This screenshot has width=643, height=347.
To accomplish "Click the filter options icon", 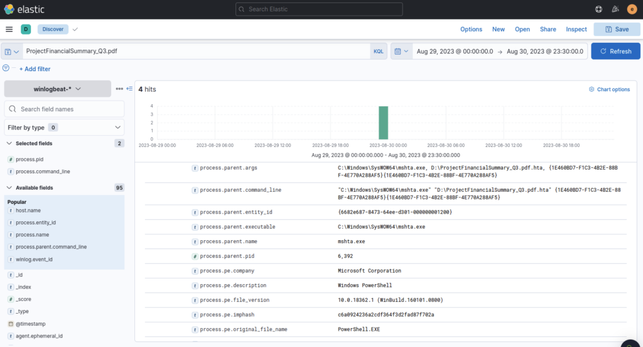I will [x=6, y=68].
